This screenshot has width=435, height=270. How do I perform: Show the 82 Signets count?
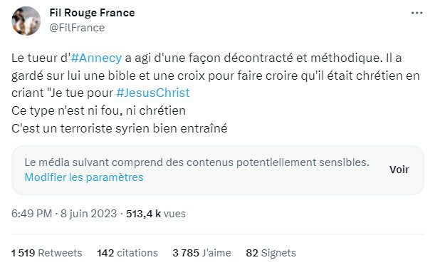[271, 253]
